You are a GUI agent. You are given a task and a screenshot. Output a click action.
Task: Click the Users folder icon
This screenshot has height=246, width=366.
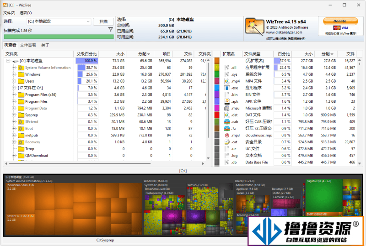(21, 81)
